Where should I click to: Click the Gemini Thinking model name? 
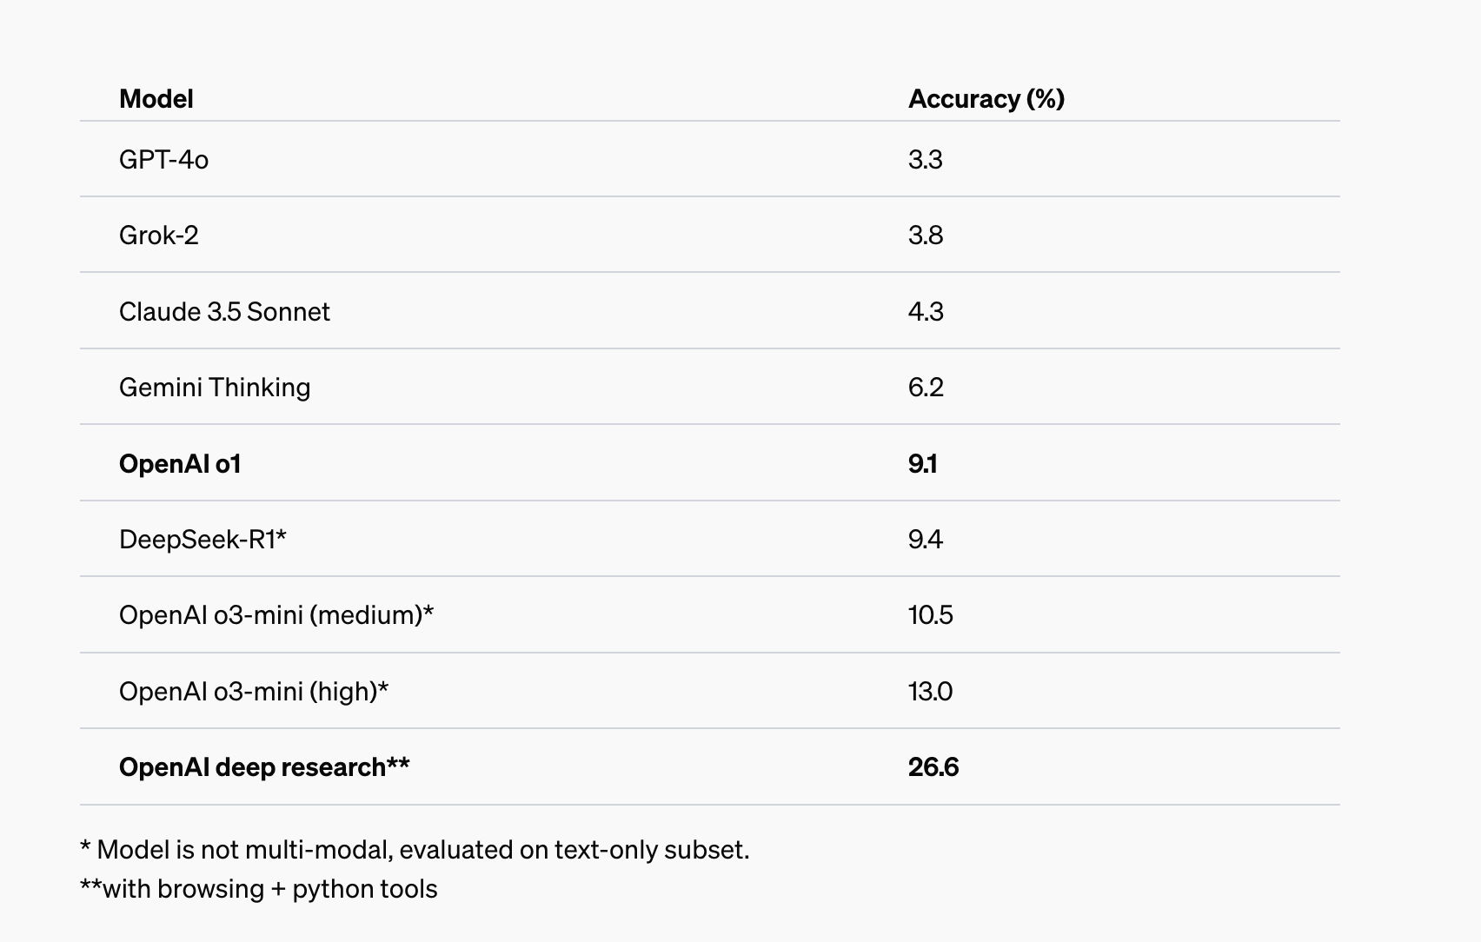215,388
